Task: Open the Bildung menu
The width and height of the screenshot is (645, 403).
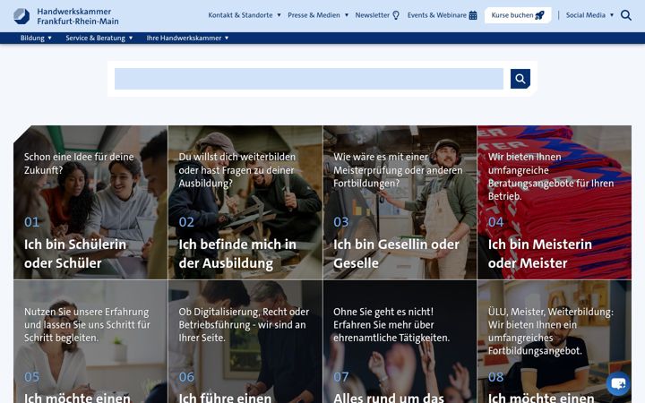Action: [x=36, y=38]
